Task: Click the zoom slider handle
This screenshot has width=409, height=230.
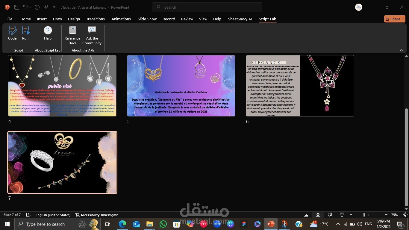Action: coord(364,215)
